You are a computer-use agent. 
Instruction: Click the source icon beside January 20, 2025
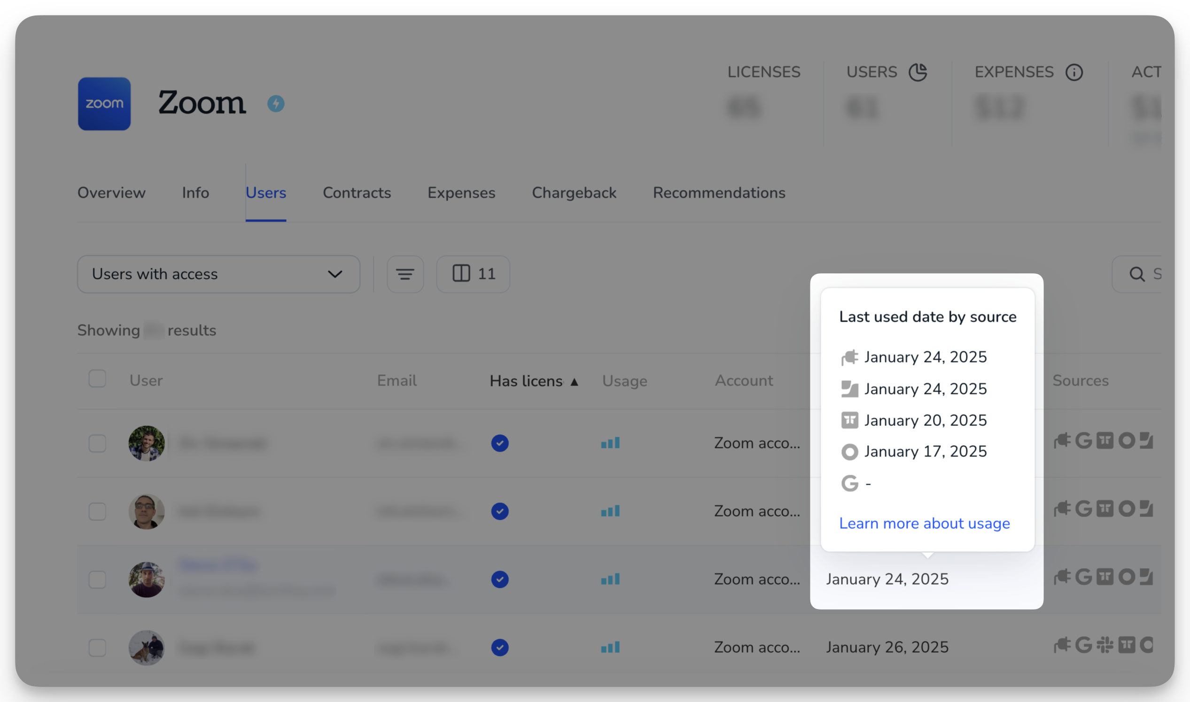(x=849, y=420)
